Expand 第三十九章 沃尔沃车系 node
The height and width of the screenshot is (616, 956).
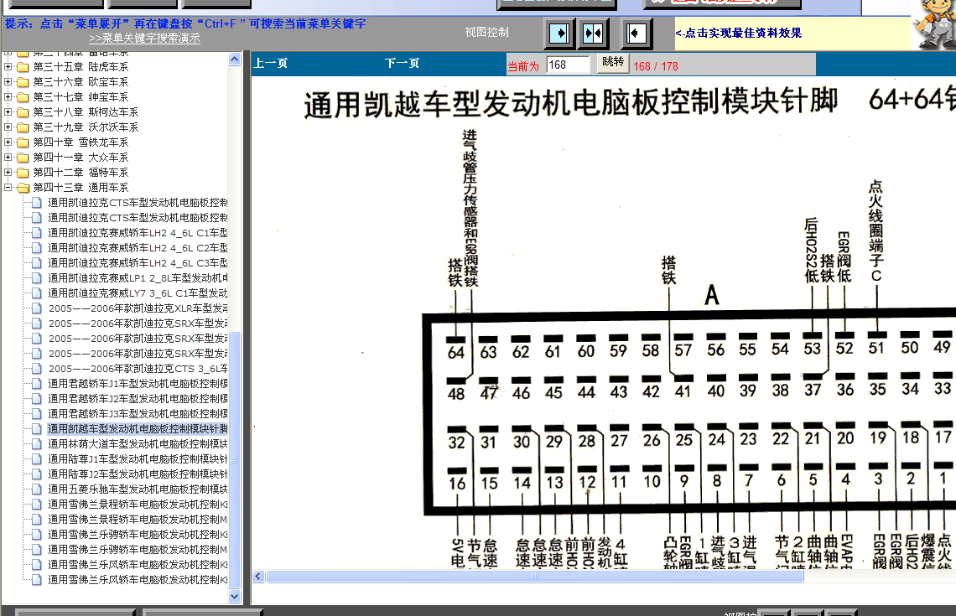[x=8, y=127]
